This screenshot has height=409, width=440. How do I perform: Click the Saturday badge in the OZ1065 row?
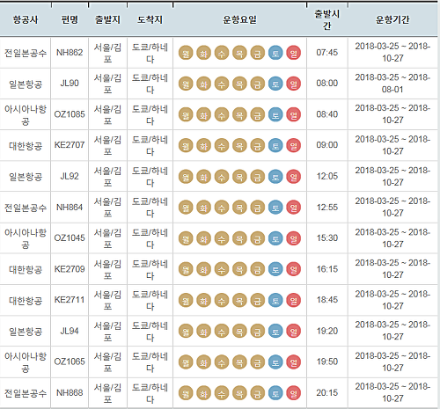[x=275, y=362]
